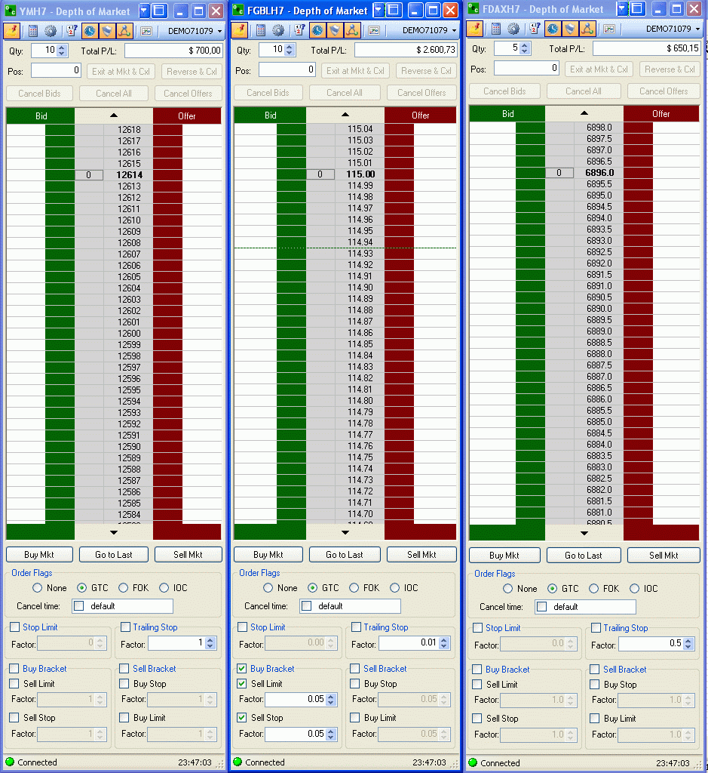Toggle triangle nodes icon in FGBLH7 toolbar
The height and width of the screenshot is (773, 708).
[352, 30]
